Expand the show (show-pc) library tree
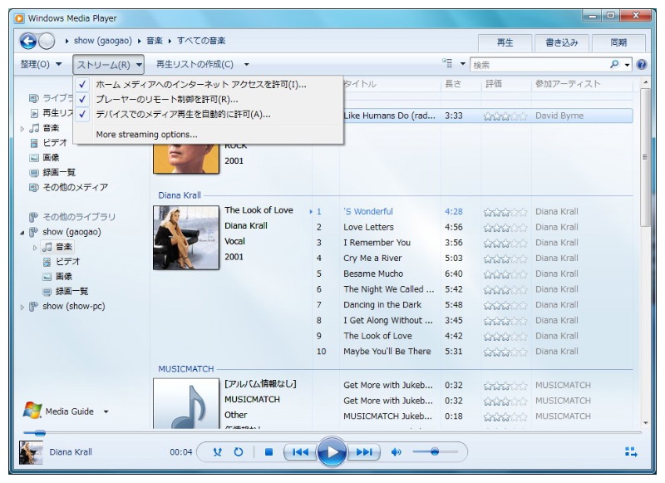Image resolution: width=665 pixels, height=483 pixels. [23, 307]
